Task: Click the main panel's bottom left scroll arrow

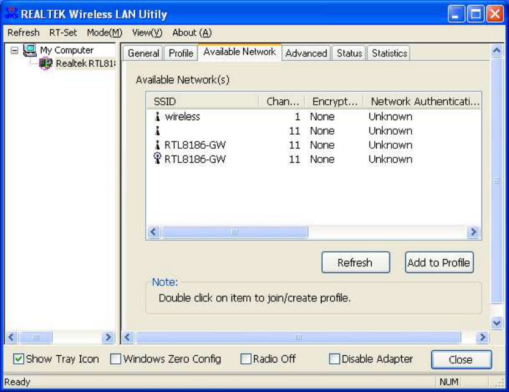Action: click(x=127, y=337)
